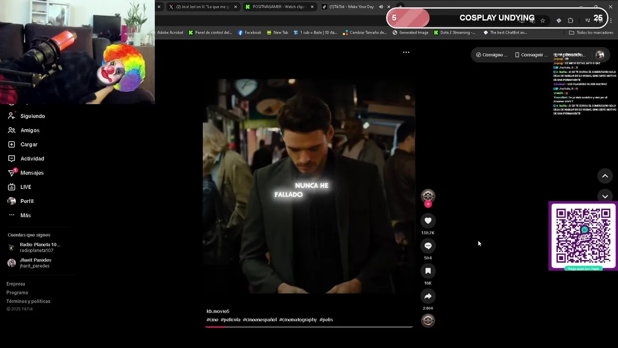Open Mensajes inbox

pyautogui.click(x=26, y=173)
